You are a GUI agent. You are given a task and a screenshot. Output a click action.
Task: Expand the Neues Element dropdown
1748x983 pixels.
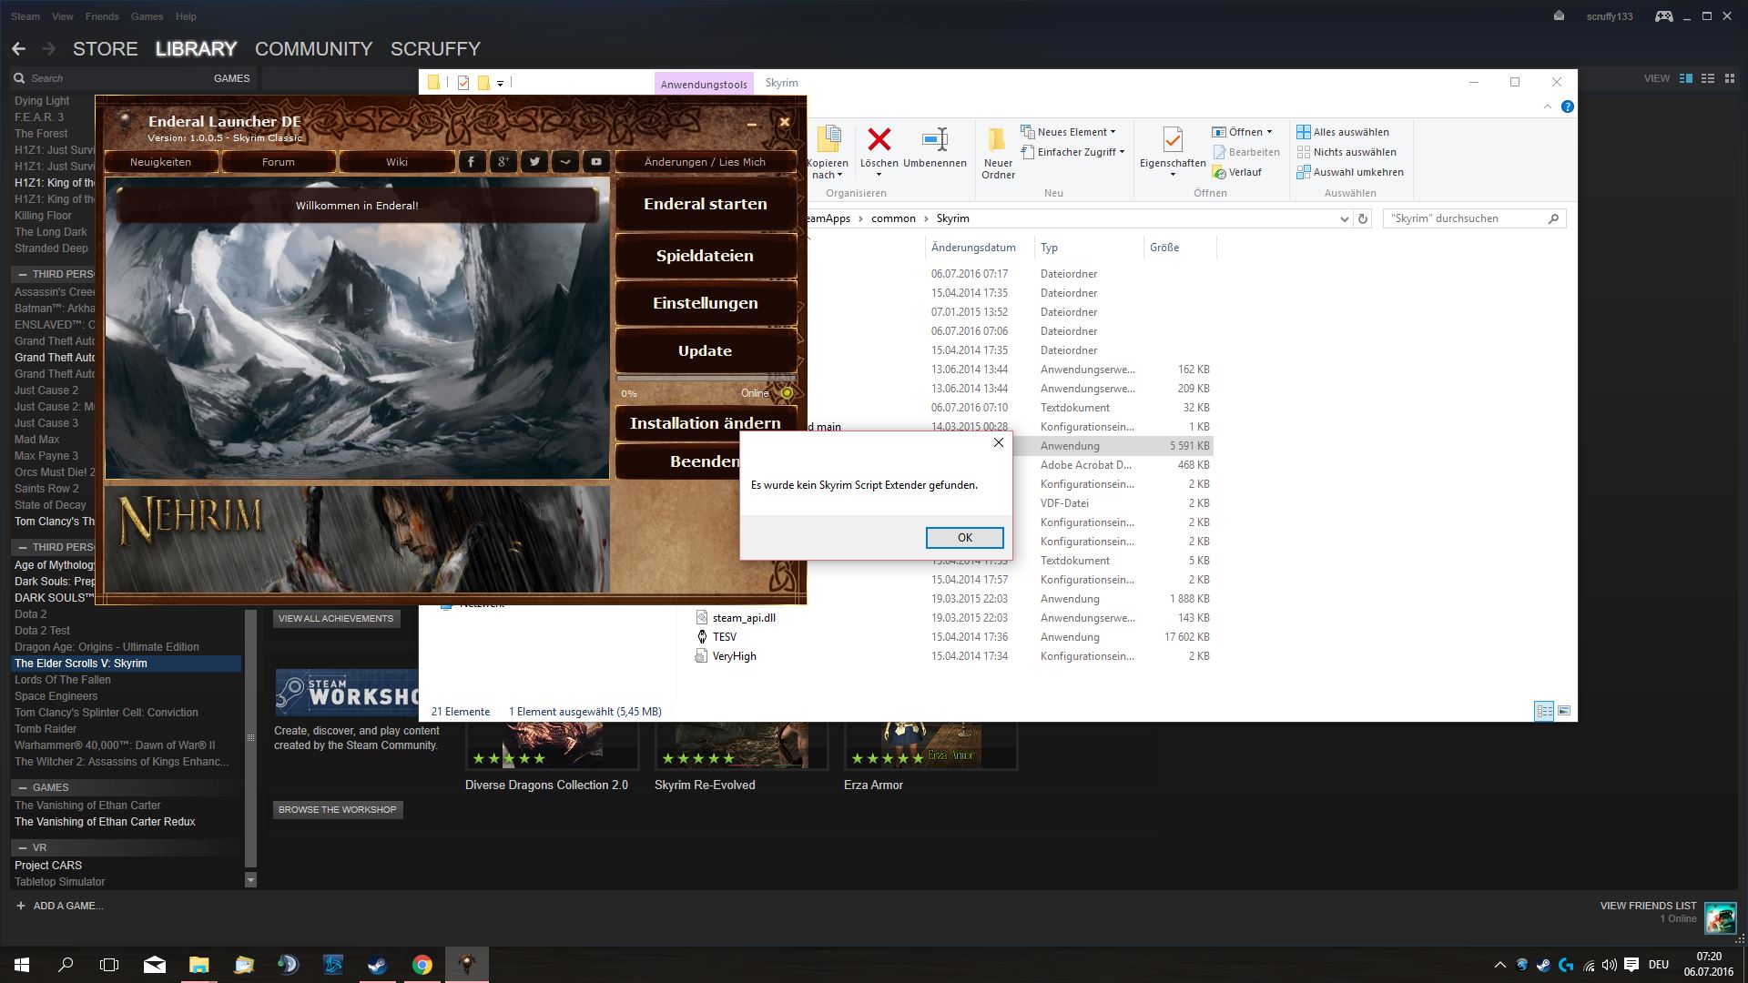click(1113, 132)
